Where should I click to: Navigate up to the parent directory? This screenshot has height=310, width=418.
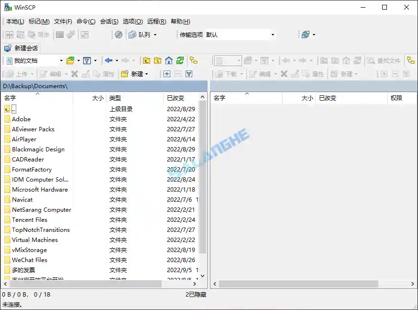[x=146, y=61]
